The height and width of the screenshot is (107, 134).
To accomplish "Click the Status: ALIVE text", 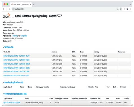I will (x=7, y=41).
